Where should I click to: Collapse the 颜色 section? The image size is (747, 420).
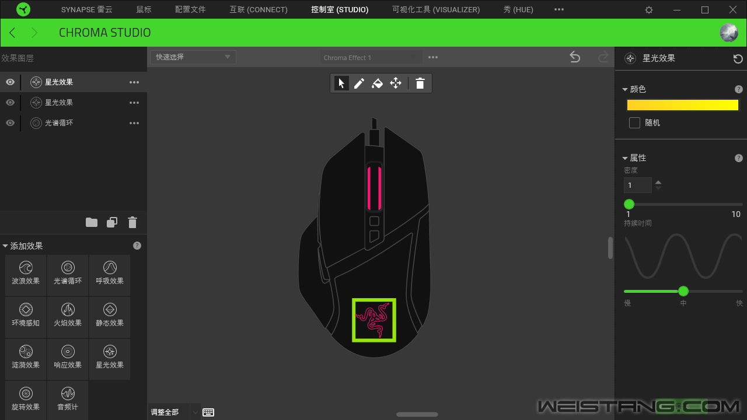pyautogui.click(x=625, y=89)
